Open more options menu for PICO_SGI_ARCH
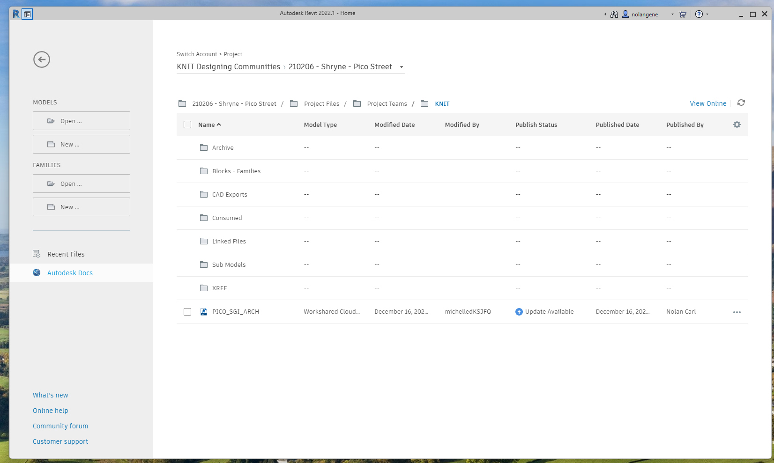 (x=737, y=312)
